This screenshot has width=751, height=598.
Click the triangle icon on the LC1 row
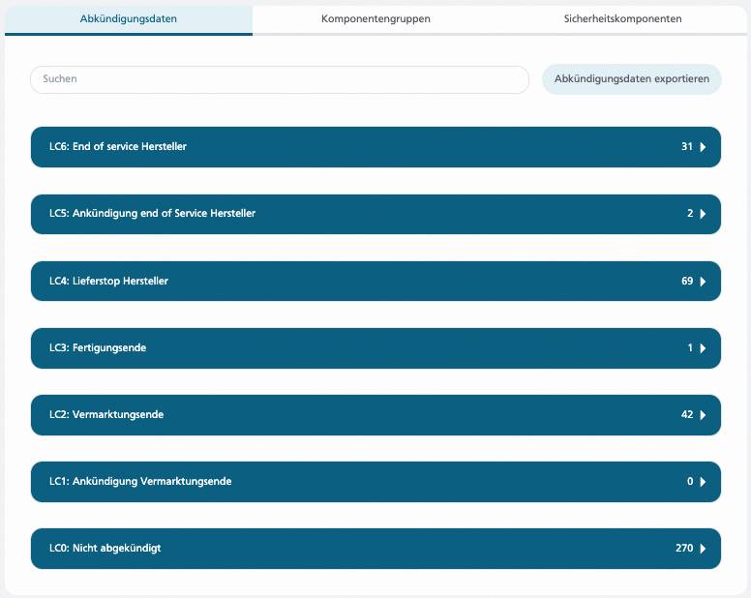(703, 482)
